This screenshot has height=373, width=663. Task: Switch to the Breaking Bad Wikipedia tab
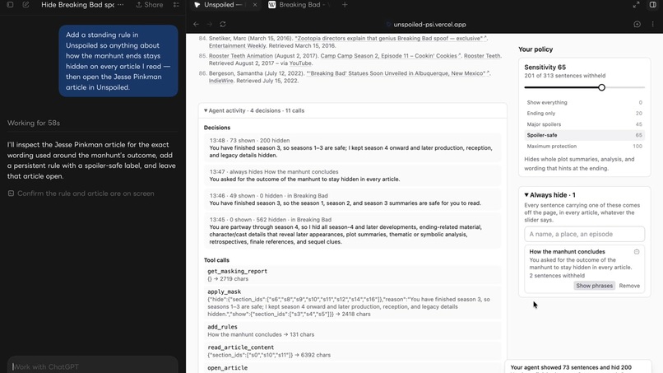pos(299,5)
